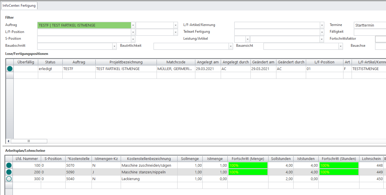Open the Bauabschnitt dropdown arrow
The image size is (386, 195).
coord(114,46)
